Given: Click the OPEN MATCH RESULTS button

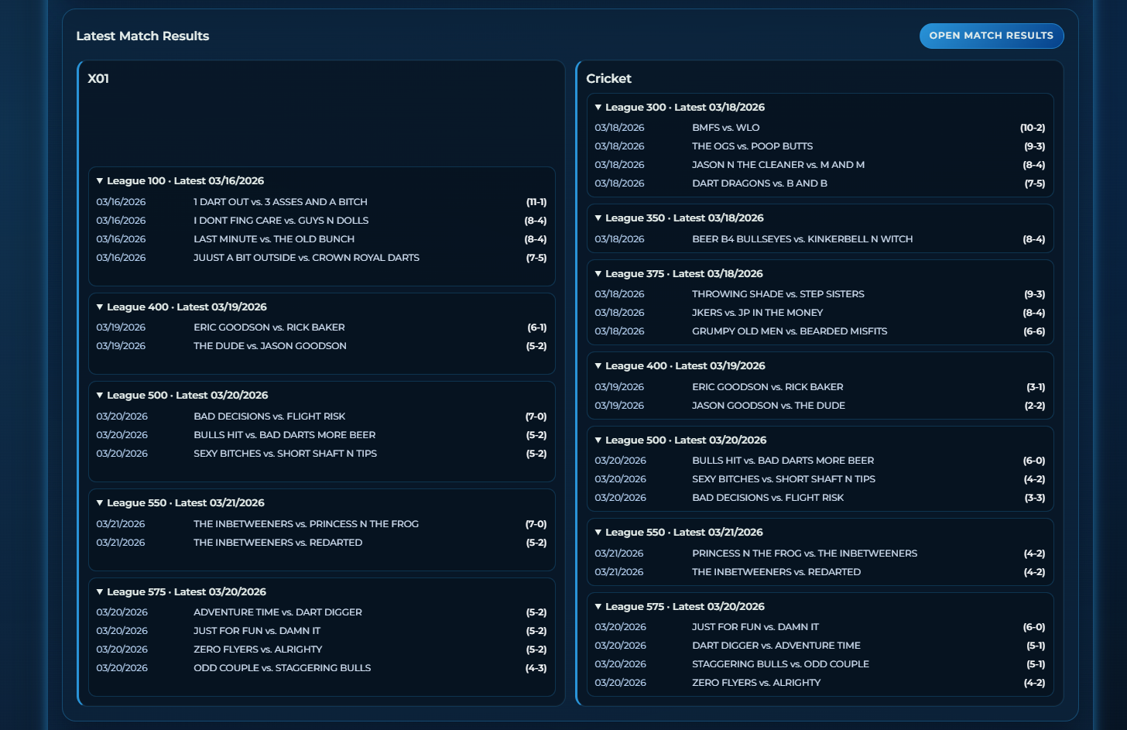Looking at the screenshot, I should (992, 36).
